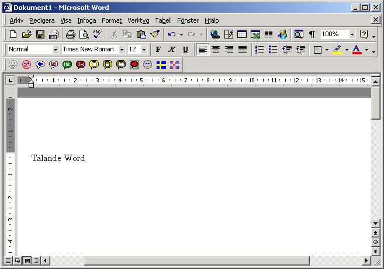Viewport: 384px width, 269px height.
Task: Click the olive multi-page speech bubble
Action: 121,65
